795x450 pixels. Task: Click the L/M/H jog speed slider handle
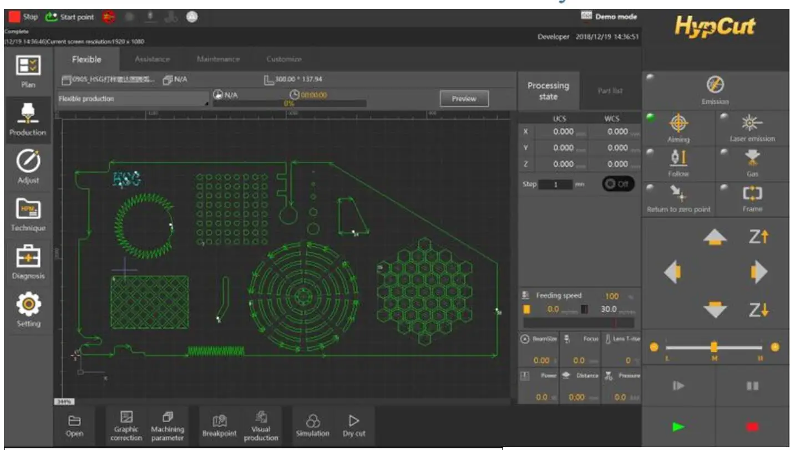[714, 347]
